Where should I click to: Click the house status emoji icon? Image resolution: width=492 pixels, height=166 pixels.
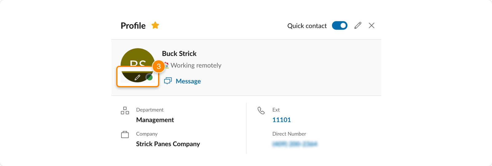point(166,65)
